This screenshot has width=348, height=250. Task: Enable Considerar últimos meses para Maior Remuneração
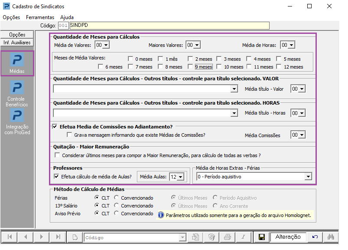(x=58, y=155)
